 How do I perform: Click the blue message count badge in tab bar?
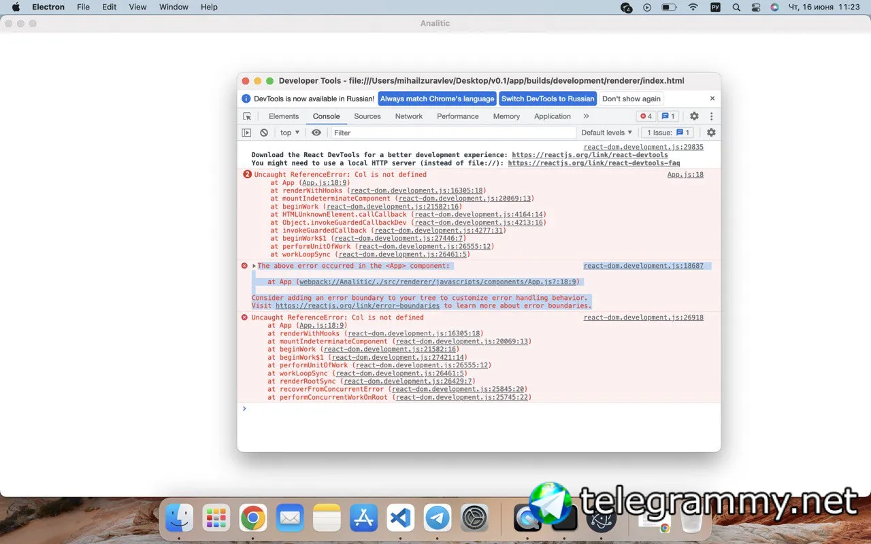click(668, 116)
